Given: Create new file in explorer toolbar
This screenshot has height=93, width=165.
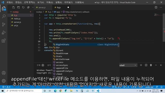Looking at the screenshot, I should click(x=13, y=7).
